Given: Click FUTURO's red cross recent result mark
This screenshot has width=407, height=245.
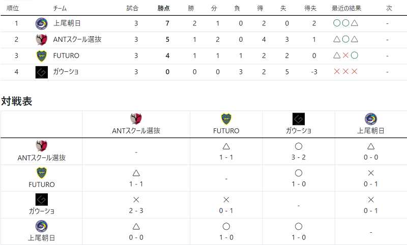Looking at the screenshot, I should point(345,56).
